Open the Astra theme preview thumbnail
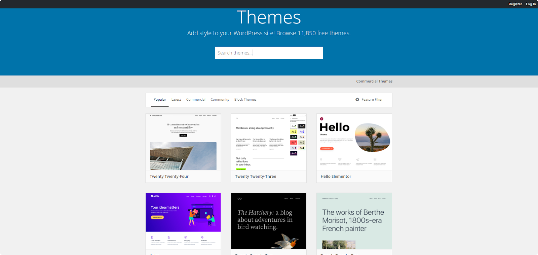This screenshot has height=255, width=538. click(183, 221)
